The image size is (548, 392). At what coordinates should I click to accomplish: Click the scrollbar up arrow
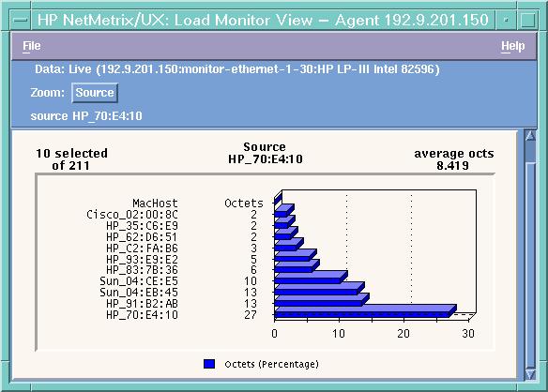(x=530, y=136)
